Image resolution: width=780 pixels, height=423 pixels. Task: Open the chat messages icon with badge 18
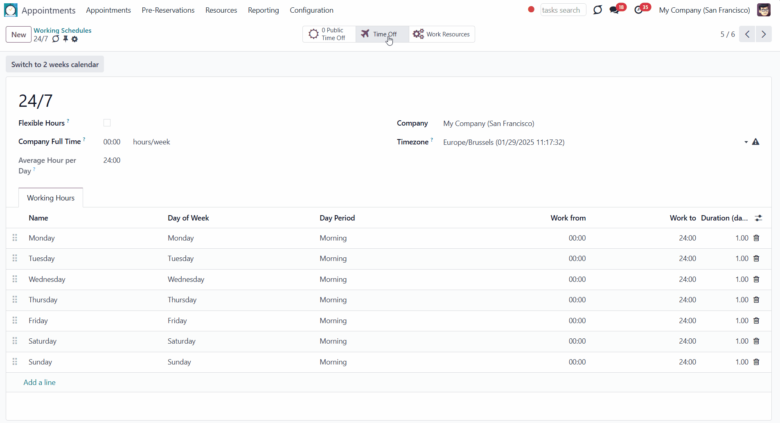click(614, 10)
